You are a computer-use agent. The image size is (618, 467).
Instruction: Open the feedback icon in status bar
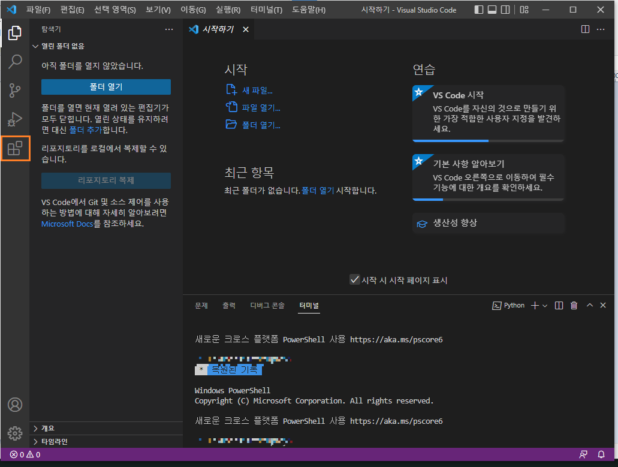pos(583,455)
